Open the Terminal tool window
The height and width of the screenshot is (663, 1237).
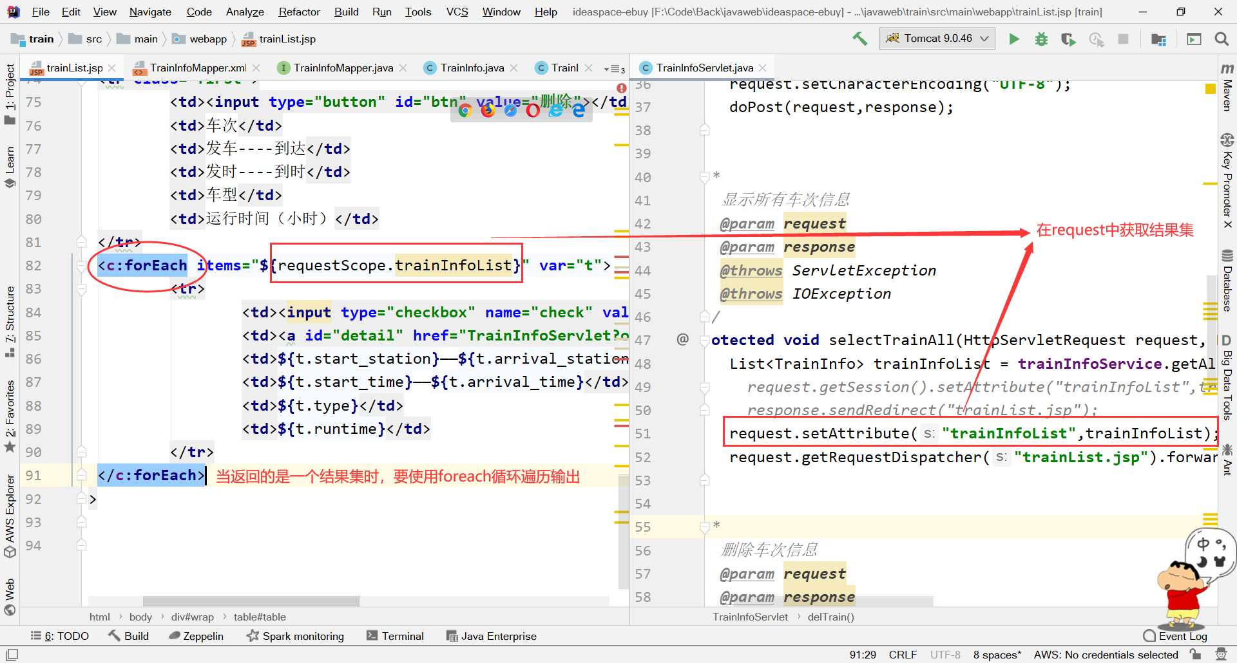tap(395, 636)
